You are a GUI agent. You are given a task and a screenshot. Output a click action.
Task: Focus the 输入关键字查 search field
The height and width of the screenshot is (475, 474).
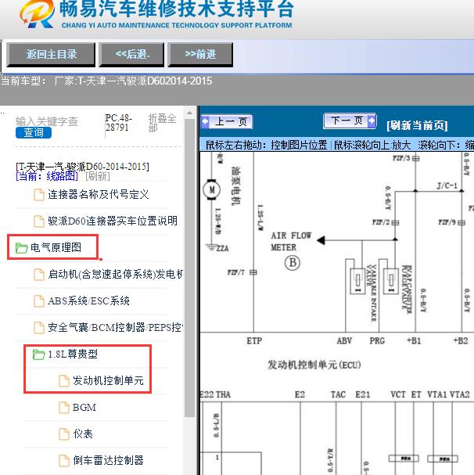point(47,121)
